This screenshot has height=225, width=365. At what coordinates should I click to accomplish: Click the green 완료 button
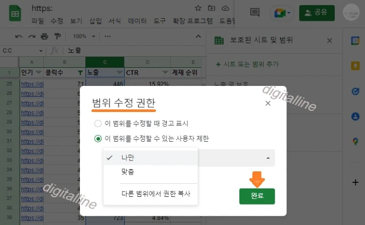pyautogui.click(x=257, y=196)
